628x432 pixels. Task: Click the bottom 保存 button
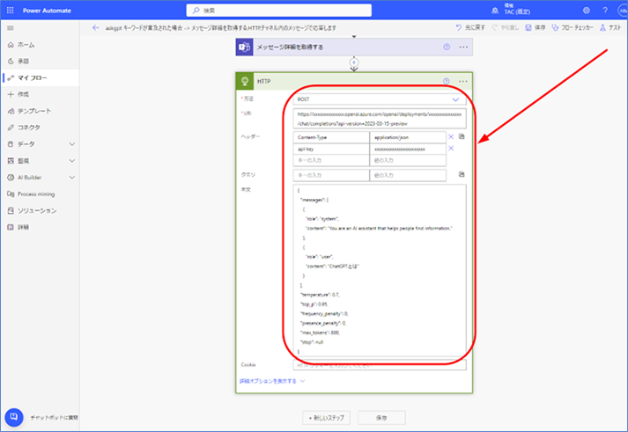pyautogui.click(x=381, y=418)
